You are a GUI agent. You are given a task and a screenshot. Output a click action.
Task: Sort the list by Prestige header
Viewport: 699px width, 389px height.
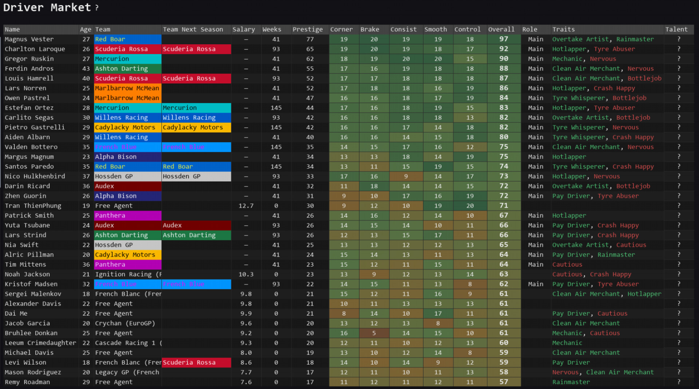click(308, 29)
